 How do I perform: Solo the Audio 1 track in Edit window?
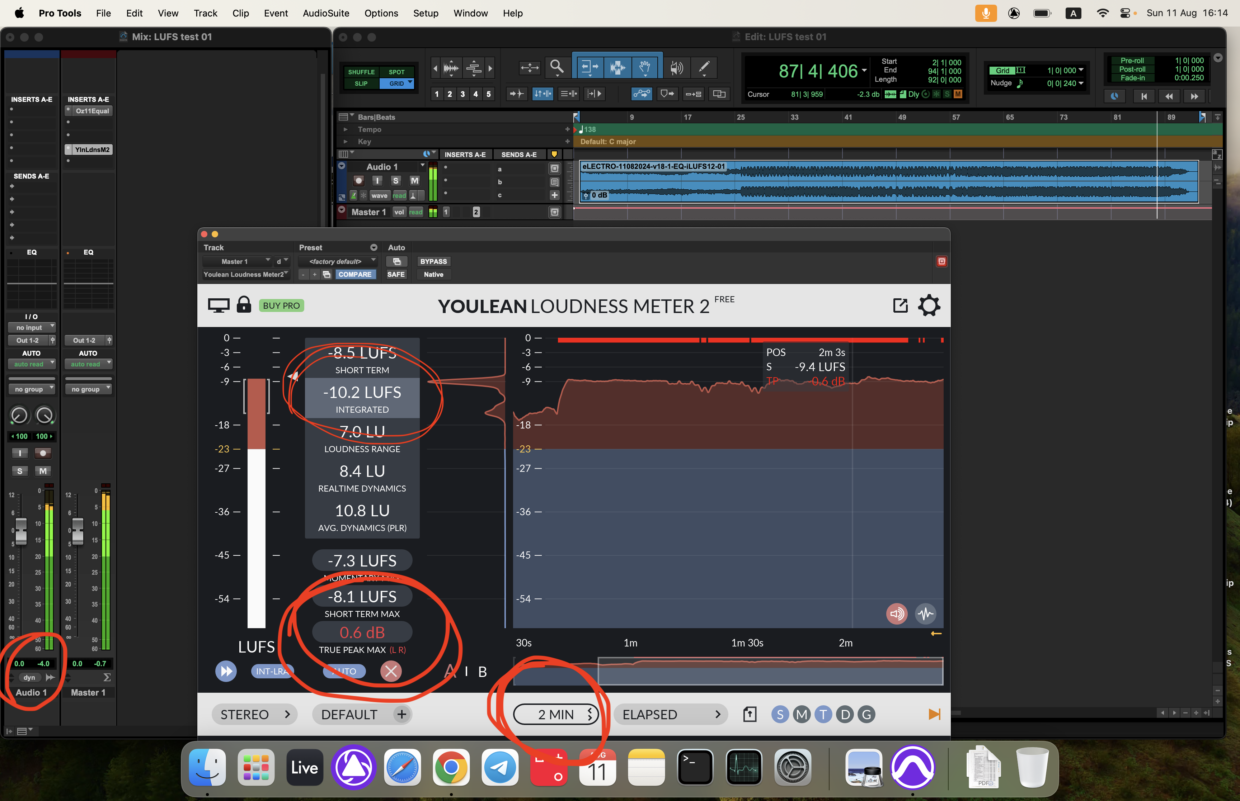click(x=395, y=180)
